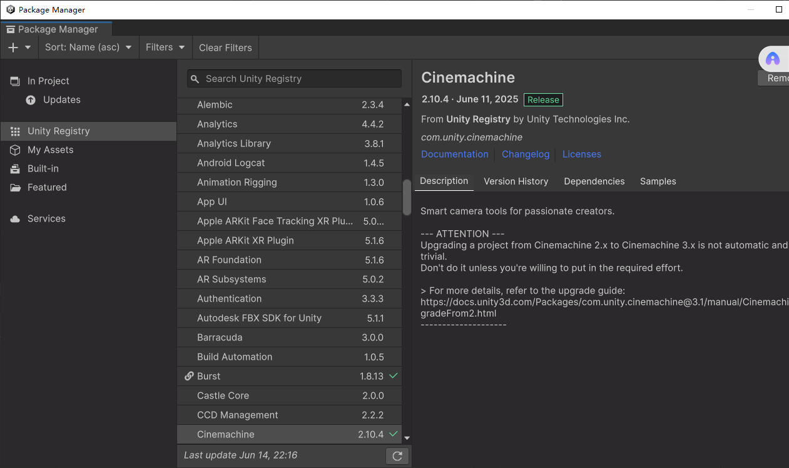Open the Sort: Name (asc) dropdown
This screenshot has width=789, height=468.
coord(88,48)
